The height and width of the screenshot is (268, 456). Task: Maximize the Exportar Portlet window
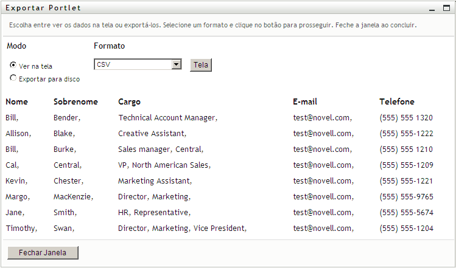tap(446, 8)
